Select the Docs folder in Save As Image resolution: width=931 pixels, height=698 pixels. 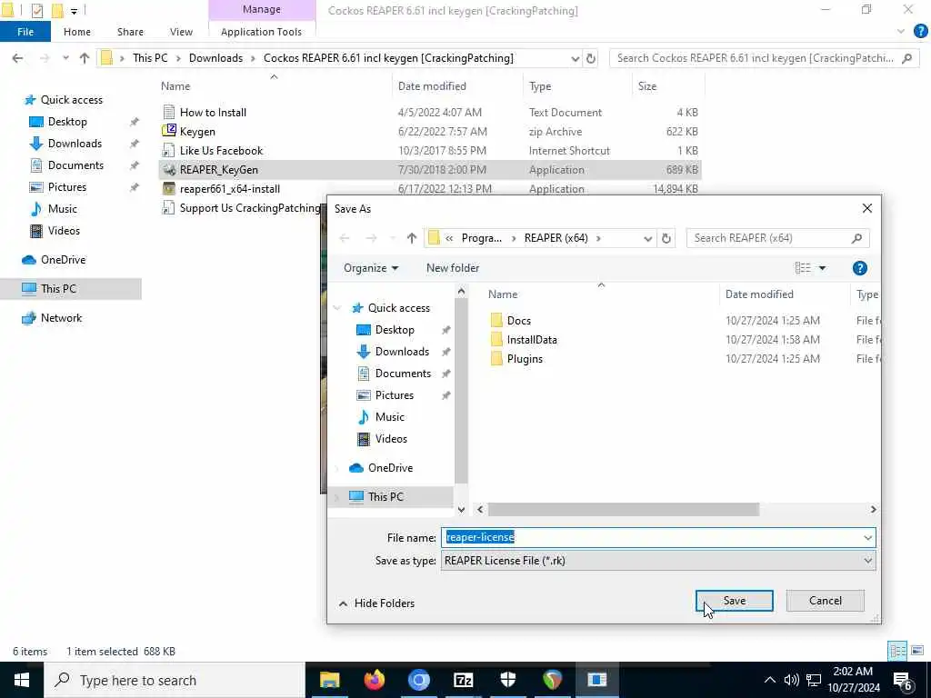click(x=511, y=321)
